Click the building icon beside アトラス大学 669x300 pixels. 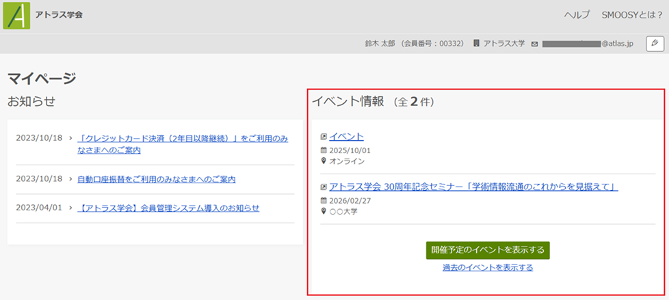pos(476,44)
